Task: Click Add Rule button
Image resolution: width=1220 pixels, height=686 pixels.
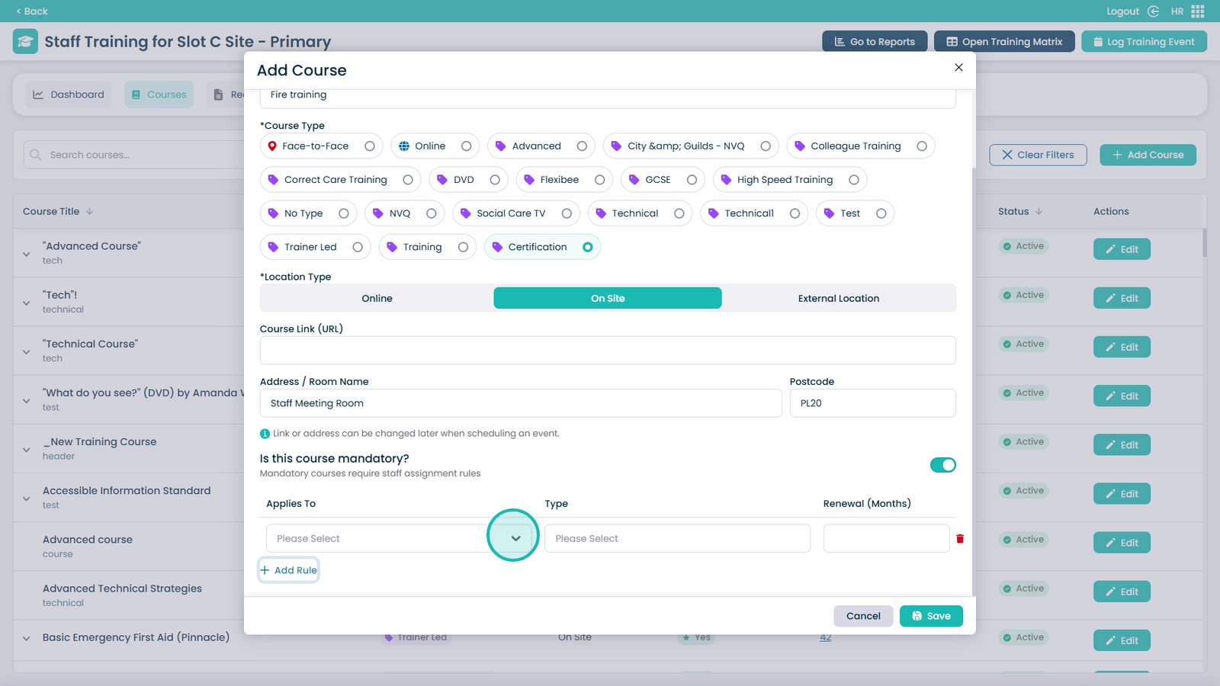Action: click(x=288, y=570)
